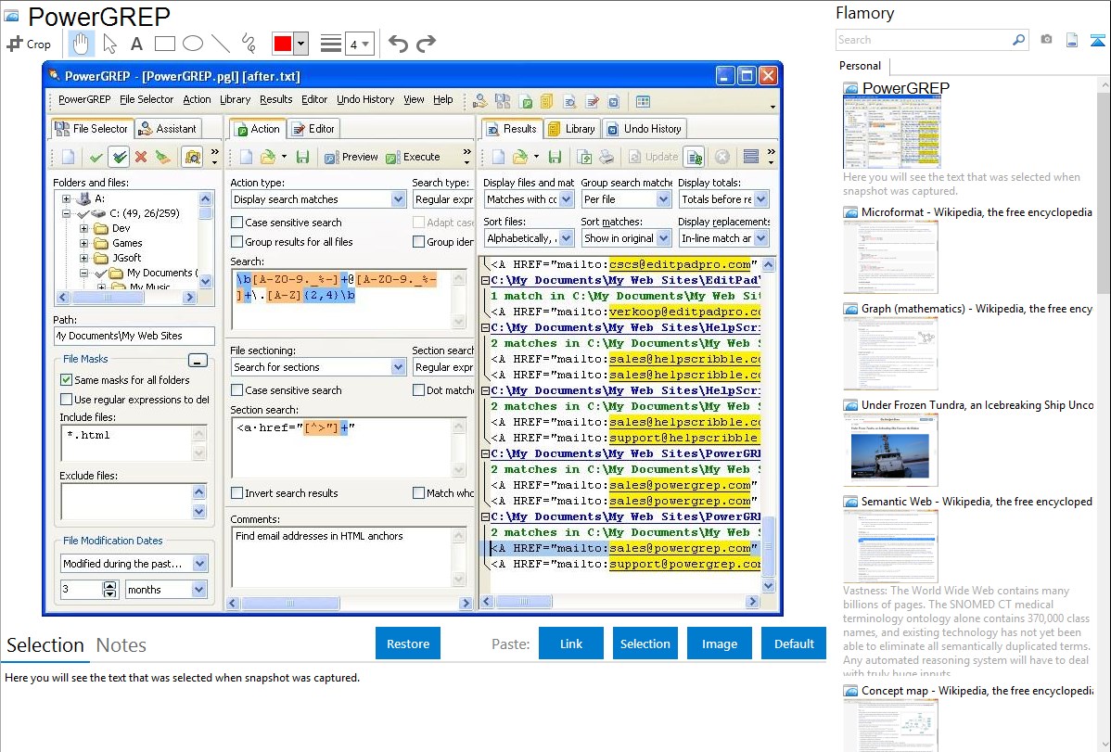Open the Under Frozen Tundra snapshot thumbnail
Viewport: 1111px width, 752px height.
[x=890, y=450]
